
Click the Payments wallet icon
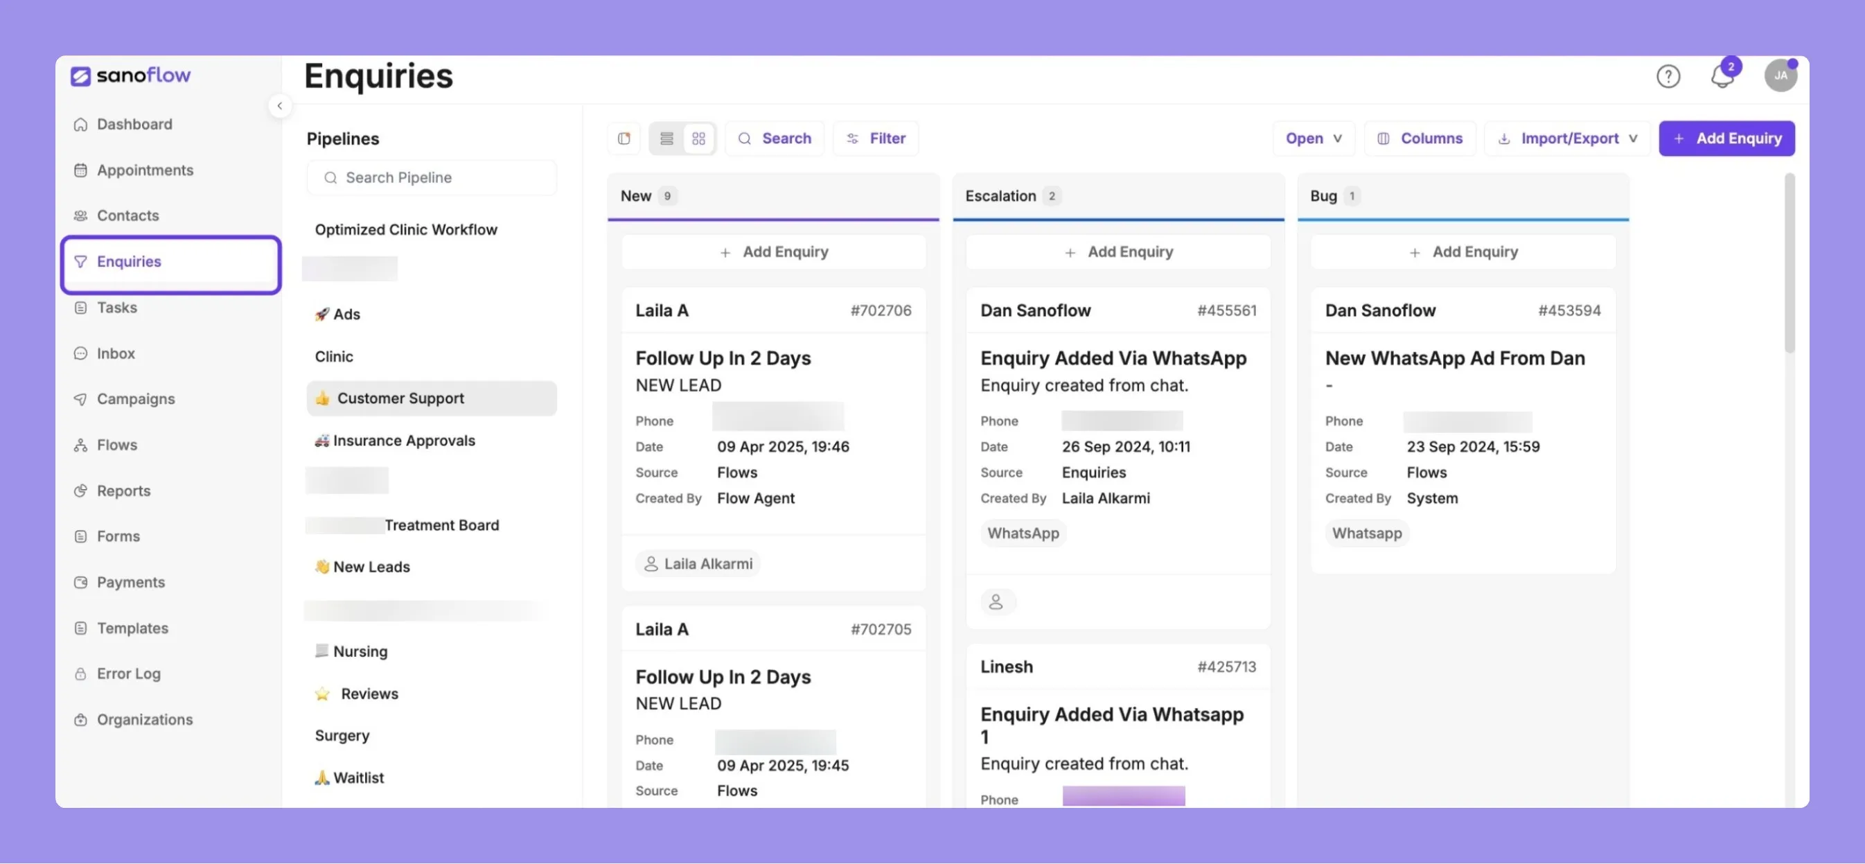click(x=80, y=582)
